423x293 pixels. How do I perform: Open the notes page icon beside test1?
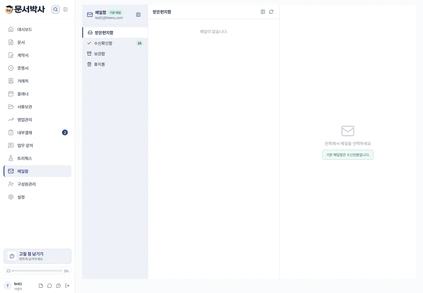(41, 286)
